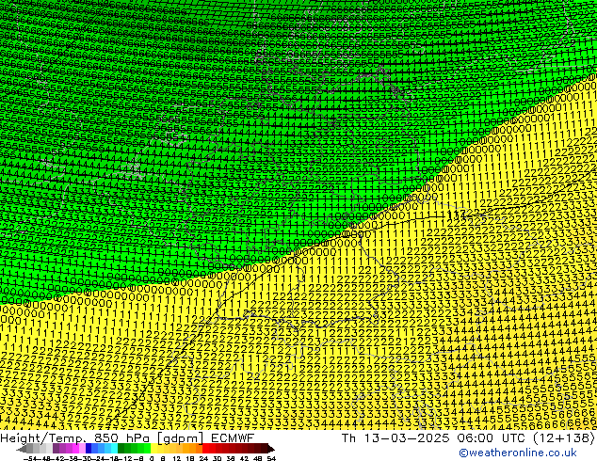Select the dark blue legend swatch at -30
Image resolution: width=597 pixels, height=461 pixels.
click(89, 448)
